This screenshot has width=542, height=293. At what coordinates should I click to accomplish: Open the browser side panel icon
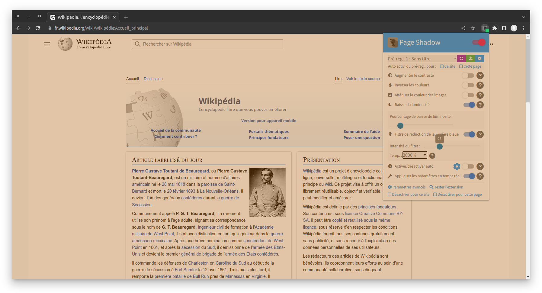pos(504,28)
